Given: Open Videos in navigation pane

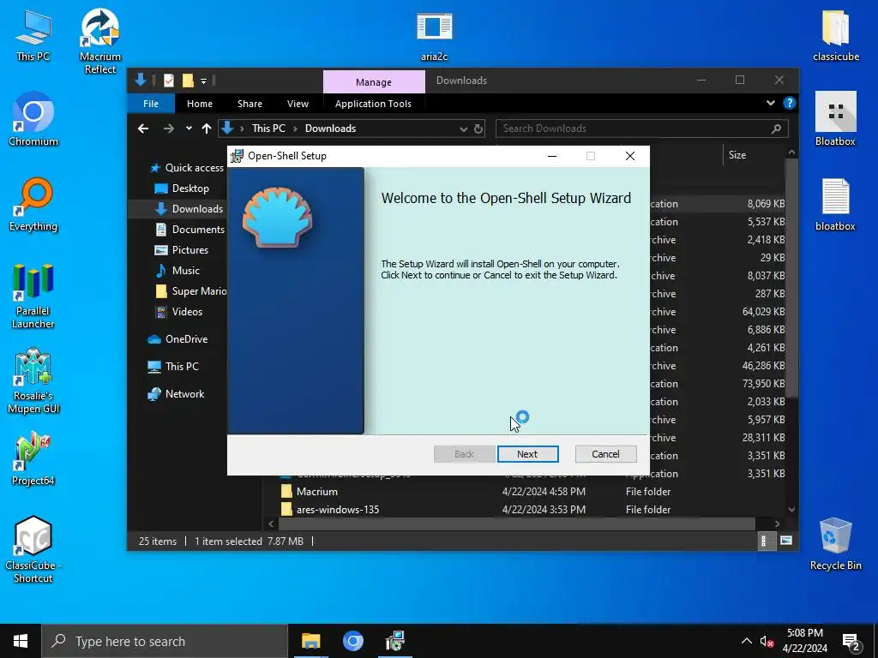Looking at the screenshot, I should click(178, 312).
